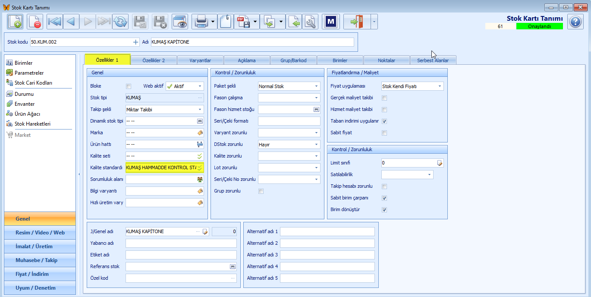Open the İmalat / Üretim section
This screenshot has width=591, height=297.
coord(40,246)
